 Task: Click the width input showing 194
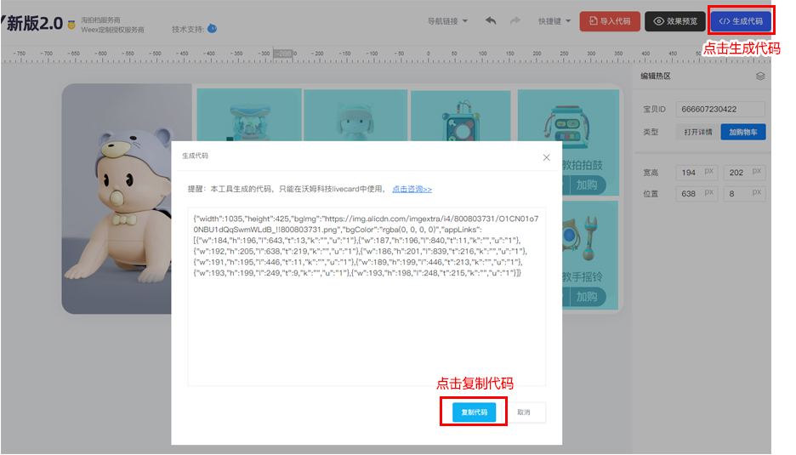[x=696, y=173]
